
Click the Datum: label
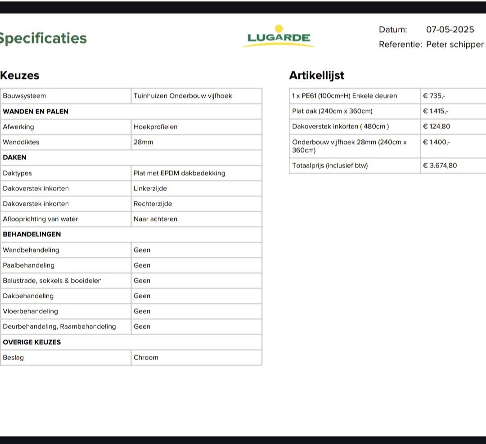(393, 29)
